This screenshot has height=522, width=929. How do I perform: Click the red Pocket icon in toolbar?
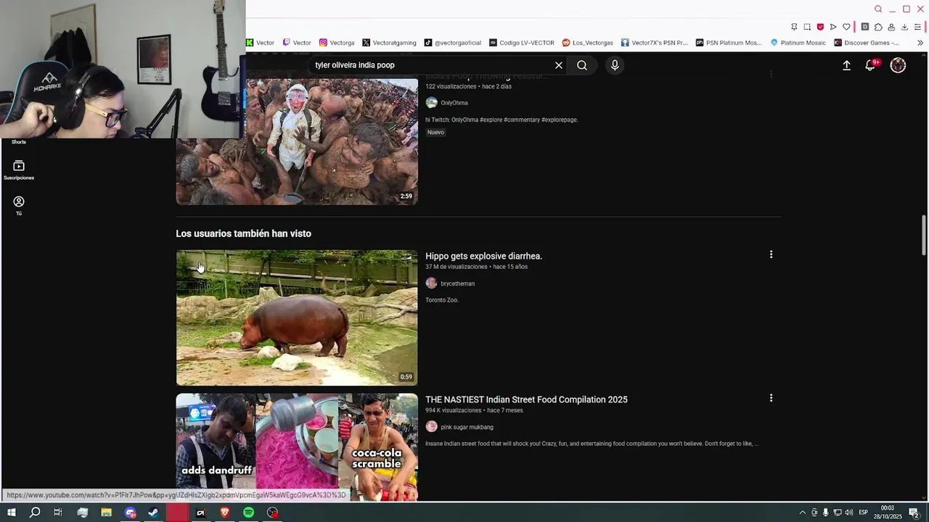point(820,27)
